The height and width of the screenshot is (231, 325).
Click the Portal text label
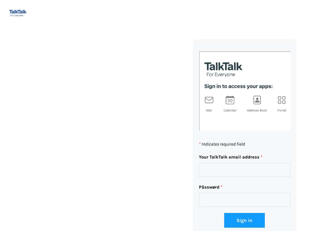coord(281,110)
